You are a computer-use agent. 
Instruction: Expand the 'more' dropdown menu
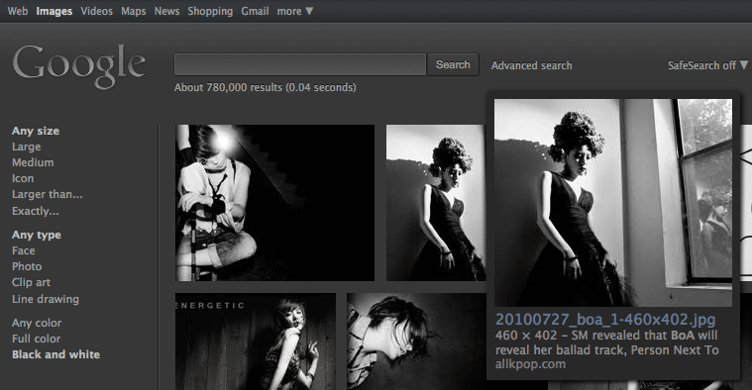point(294,11)
